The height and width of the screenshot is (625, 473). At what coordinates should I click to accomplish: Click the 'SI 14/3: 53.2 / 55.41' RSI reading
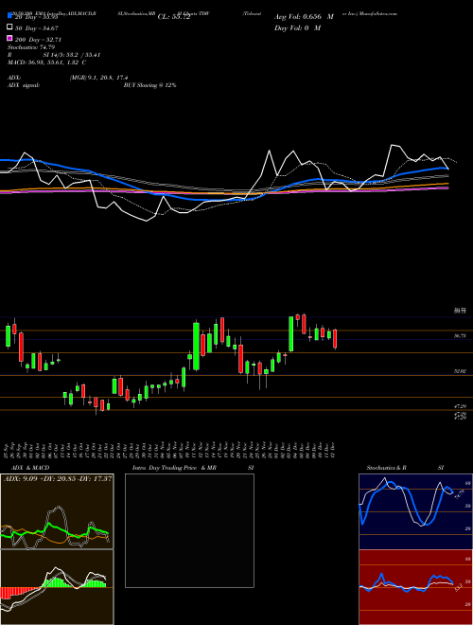pos(72,55)
